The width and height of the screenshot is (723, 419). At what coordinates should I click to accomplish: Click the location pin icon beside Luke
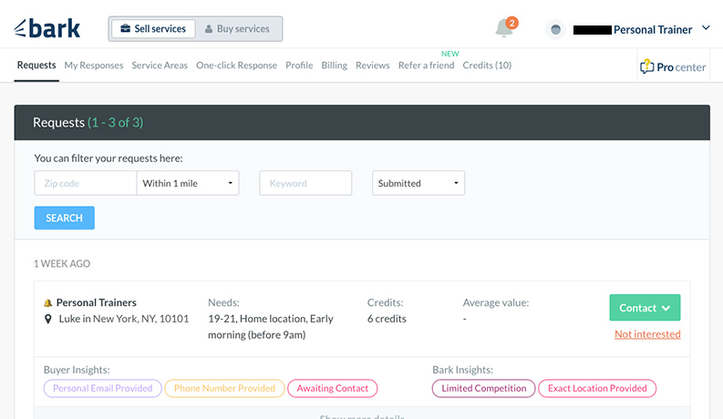[x=48, y=319]
